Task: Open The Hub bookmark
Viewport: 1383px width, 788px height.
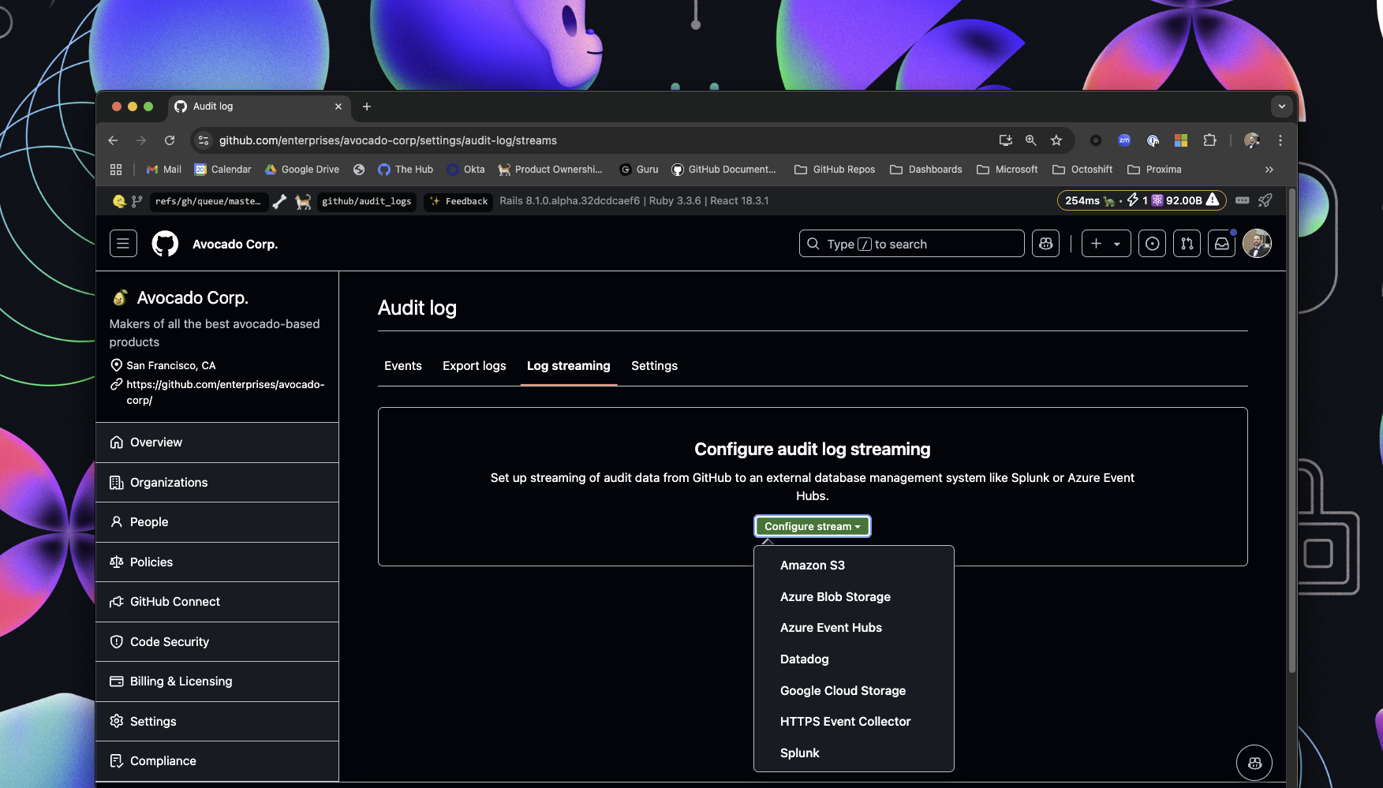Action: (406, 170)
